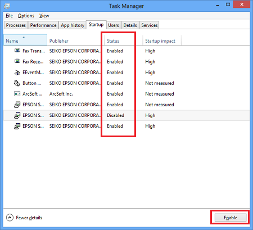This screenshot has height=230, width=253.
Task: Click the Fax Trans... program icon
Action: 17,51
